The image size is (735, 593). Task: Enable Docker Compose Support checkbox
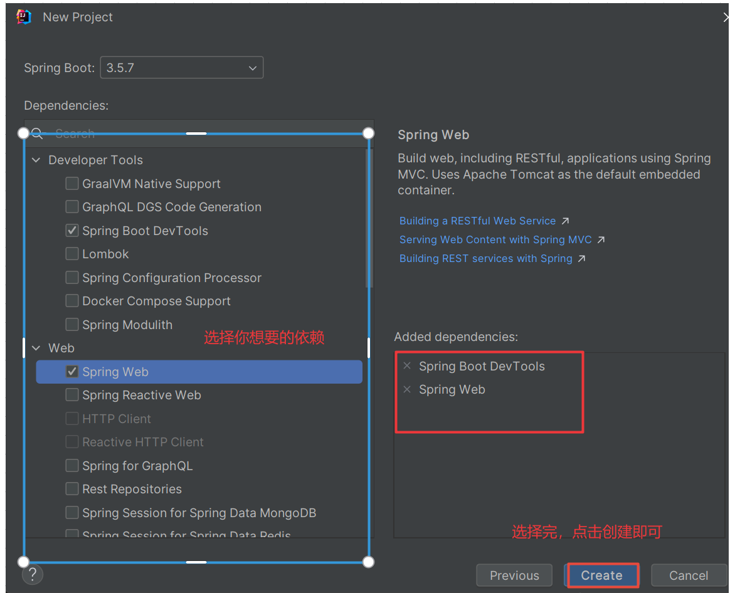[x=72, y=301]
